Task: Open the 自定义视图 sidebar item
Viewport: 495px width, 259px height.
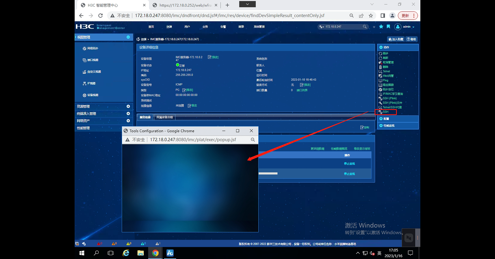Action: (x=92, y=72)
